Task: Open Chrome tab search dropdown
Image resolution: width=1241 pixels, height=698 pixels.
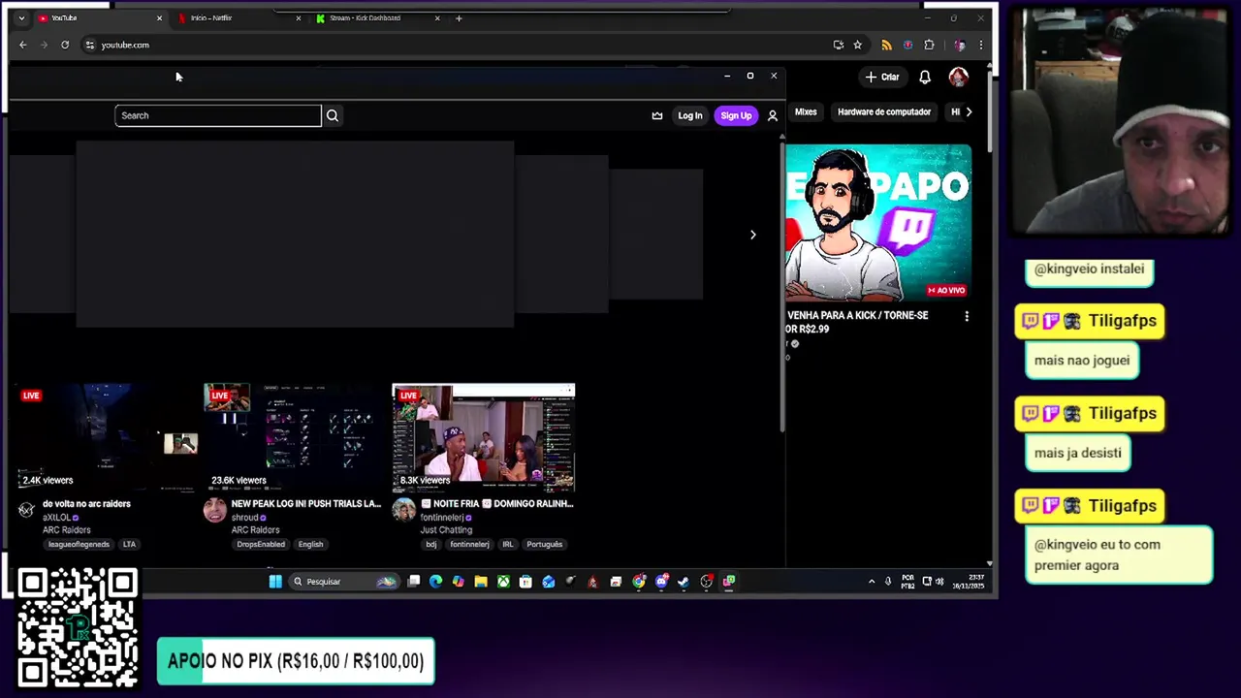Action: click(21, 18)
